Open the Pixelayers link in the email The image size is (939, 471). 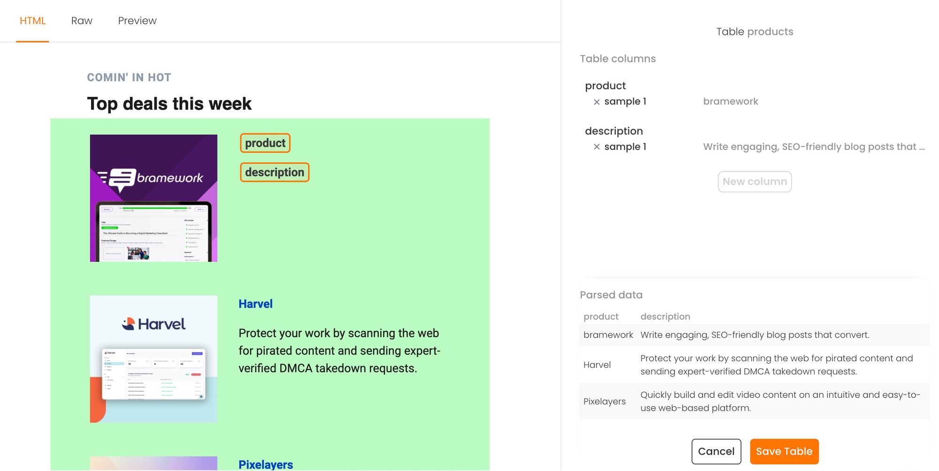point(265,464)
